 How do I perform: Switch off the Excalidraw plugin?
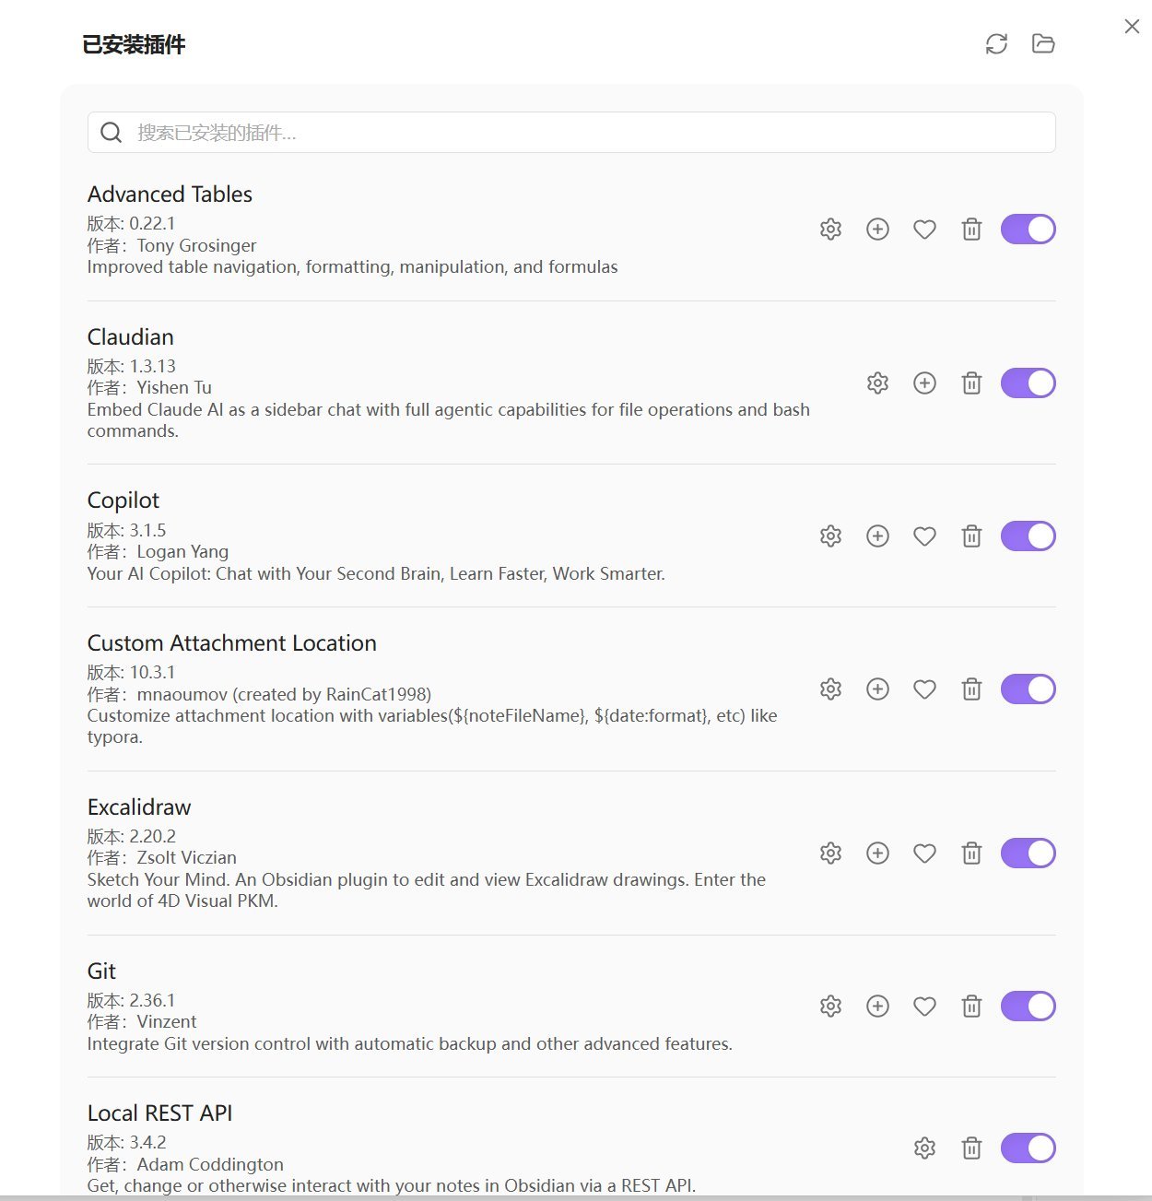(1028, 853)
